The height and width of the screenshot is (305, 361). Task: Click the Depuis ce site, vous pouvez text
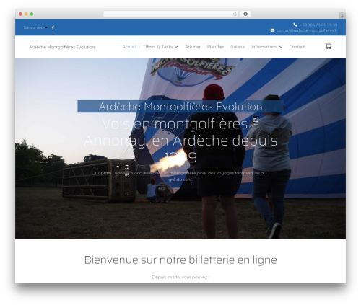[x=180, y=277]
